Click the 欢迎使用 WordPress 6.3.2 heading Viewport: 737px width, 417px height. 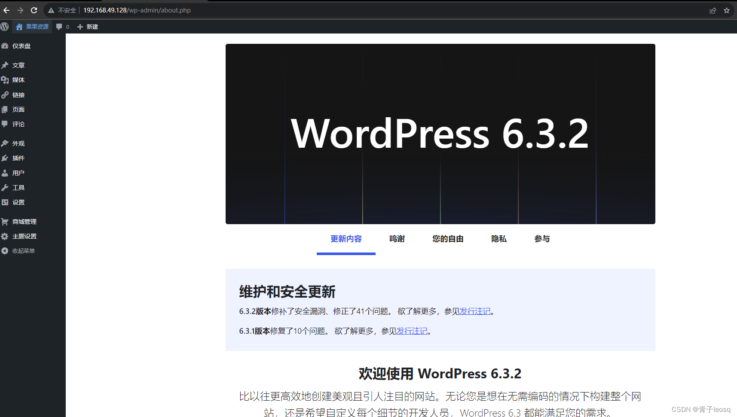[x=440, y=374]
